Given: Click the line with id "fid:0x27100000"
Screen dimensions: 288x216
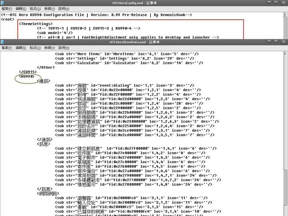Looking at the screenshot, I should [138, 180].
